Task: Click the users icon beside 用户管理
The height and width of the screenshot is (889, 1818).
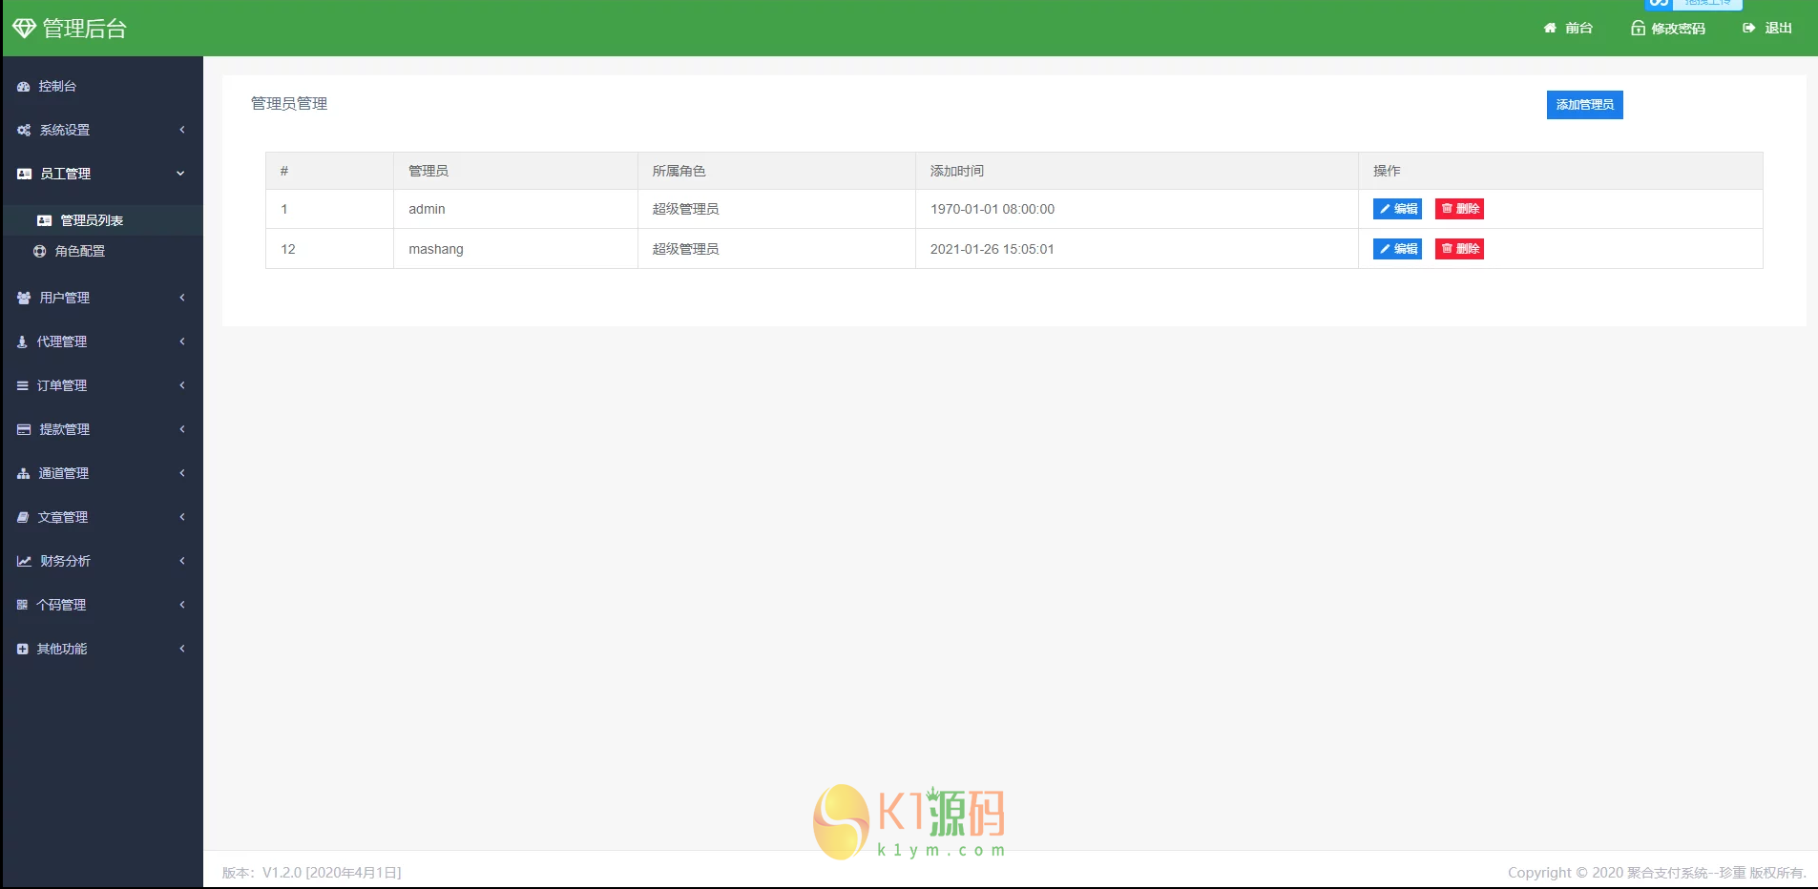Action: tap(23, 297)
